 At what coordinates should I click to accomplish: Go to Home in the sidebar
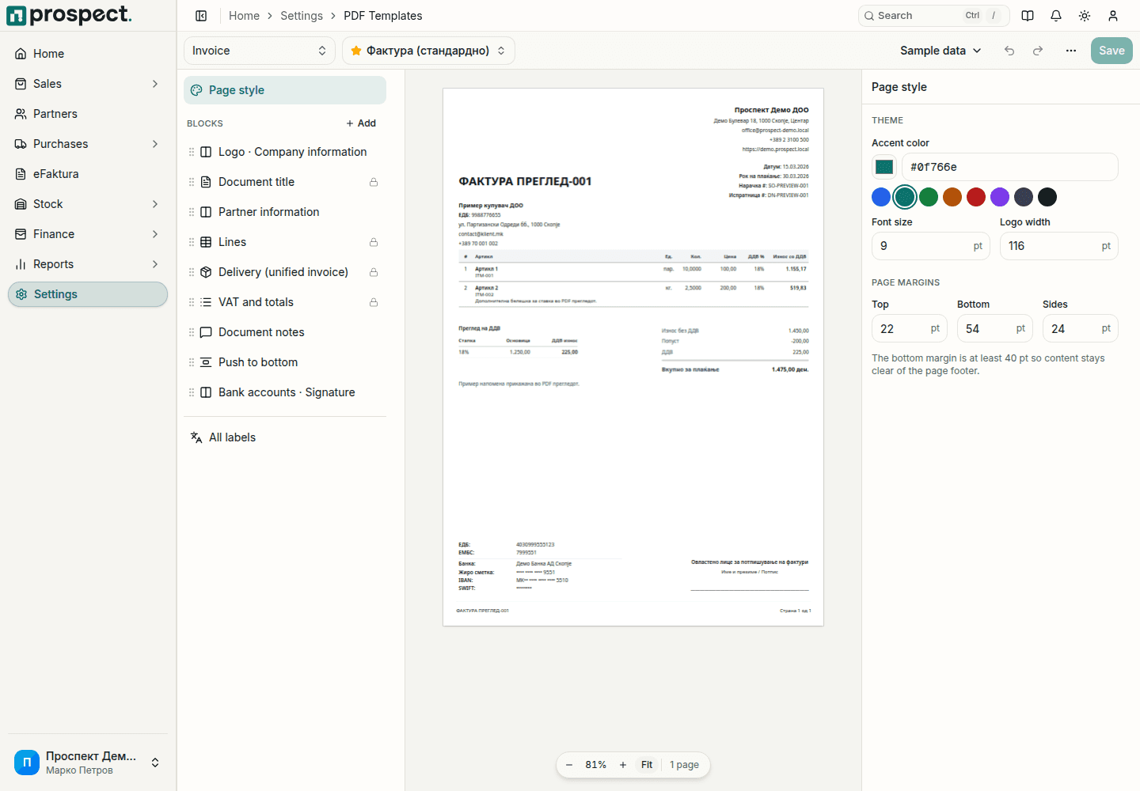88,54
